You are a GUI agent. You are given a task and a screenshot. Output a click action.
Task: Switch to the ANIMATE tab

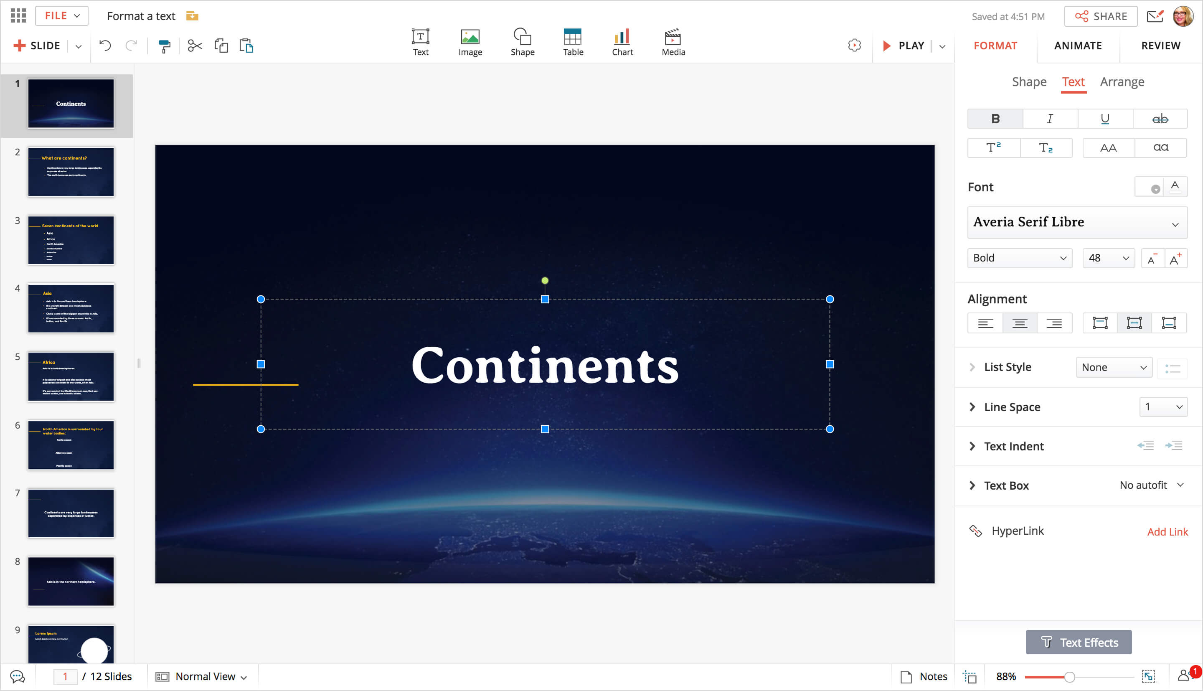[x=1078, y=46]
